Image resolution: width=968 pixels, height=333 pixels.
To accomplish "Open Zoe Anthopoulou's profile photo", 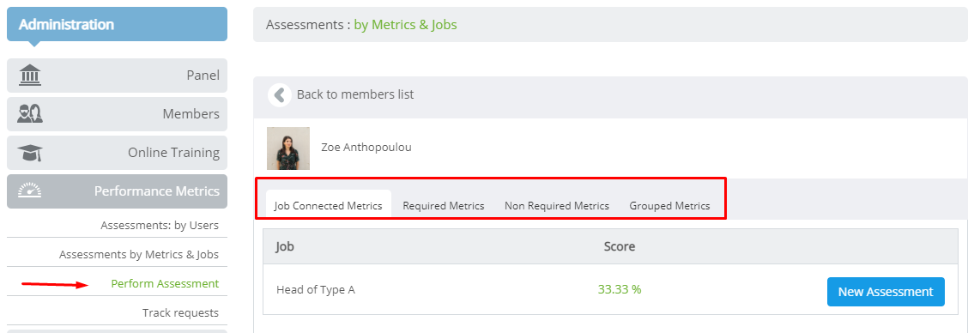I will [288, 148].
